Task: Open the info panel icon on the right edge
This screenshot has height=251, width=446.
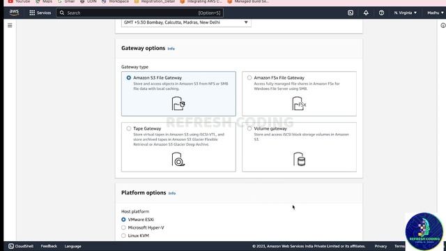Action: [443, 25]
